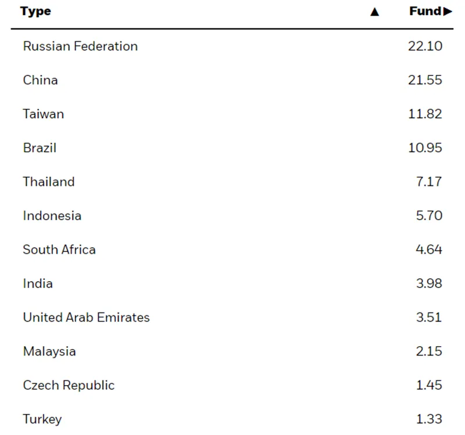Click the Brazil country name

40,148
